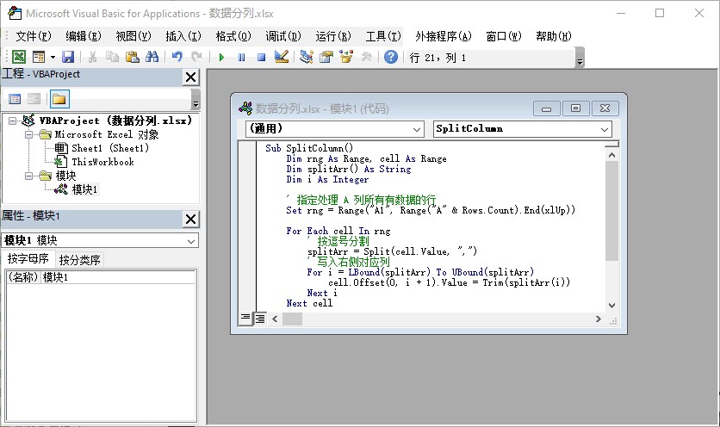720x427 pixels.
Task: Click the 'Sub SplitColumn()' code line
Action: click(x=309, y=148)
